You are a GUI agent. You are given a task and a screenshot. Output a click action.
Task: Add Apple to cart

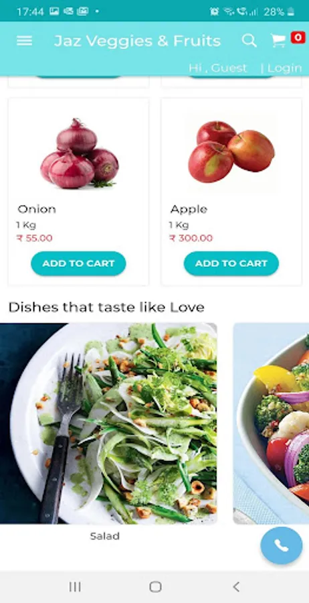pyautogui.click(x=231, y=263)
